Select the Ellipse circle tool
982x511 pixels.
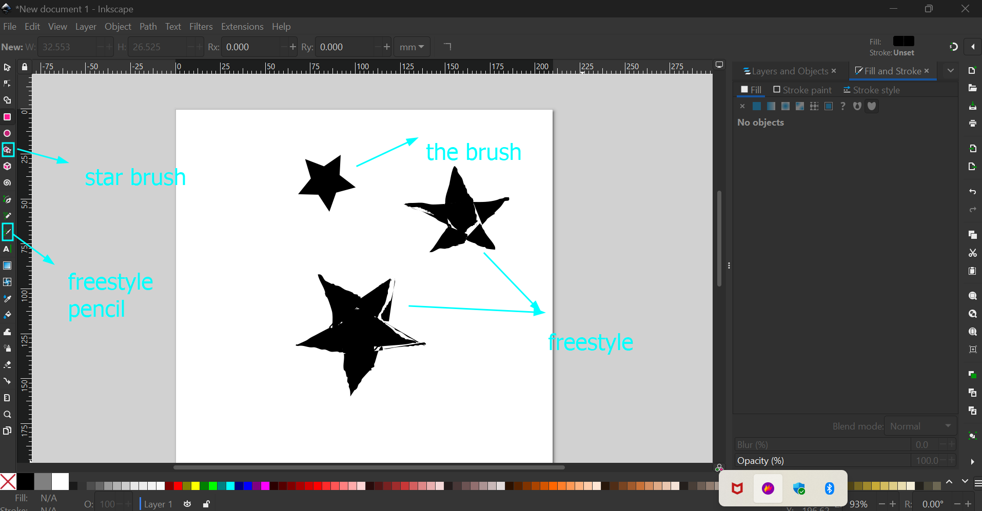coord(7,133)
